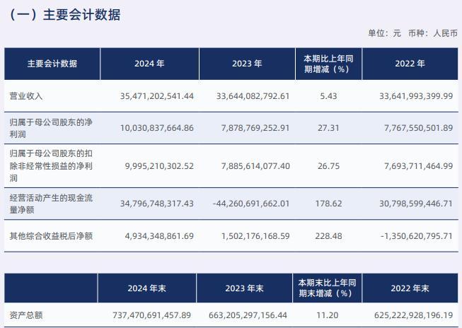Click the 2023年末 column header

tap(244, 288)
